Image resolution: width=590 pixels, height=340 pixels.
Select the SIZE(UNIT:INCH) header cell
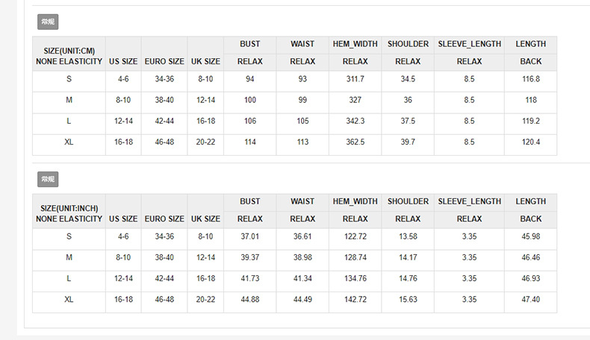point(69,212)
